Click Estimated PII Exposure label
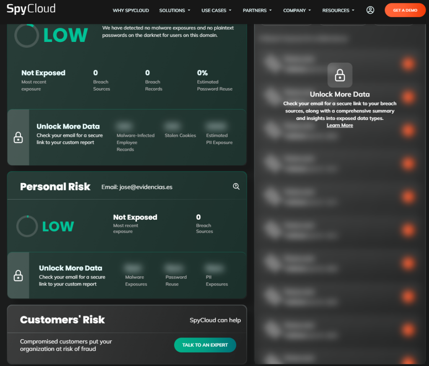 [220, 139]
